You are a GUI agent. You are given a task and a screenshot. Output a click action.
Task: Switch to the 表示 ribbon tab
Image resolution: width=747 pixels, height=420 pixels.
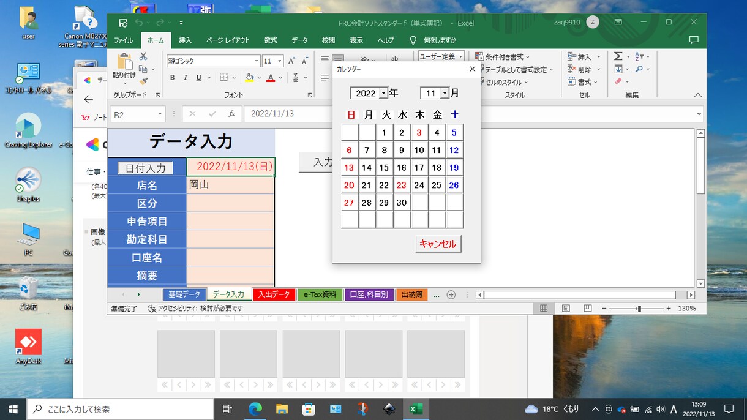pyautogui.click(x=356, y=40)
